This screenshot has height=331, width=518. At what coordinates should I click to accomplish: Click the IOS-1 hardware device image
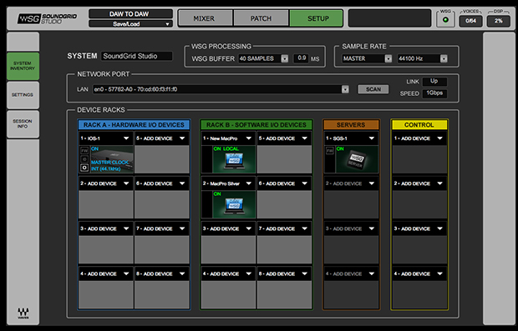(111, 159)
